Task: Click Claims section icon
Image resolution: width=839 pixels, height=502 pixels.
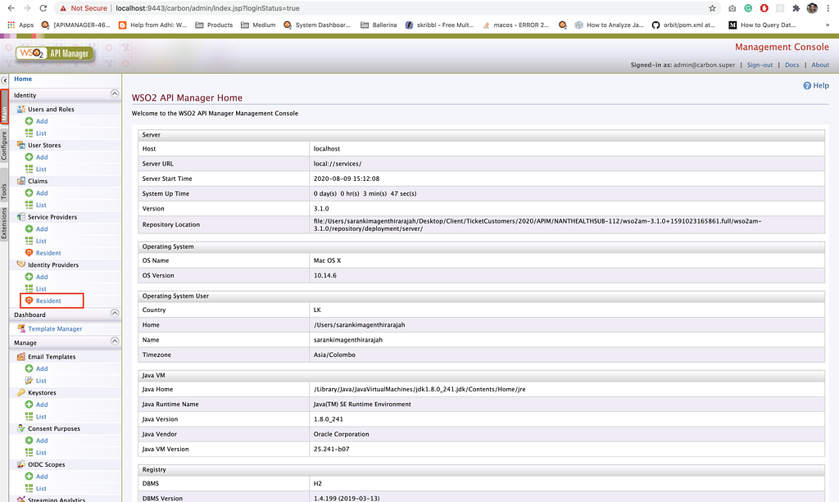Action: (x=20, y=181)
